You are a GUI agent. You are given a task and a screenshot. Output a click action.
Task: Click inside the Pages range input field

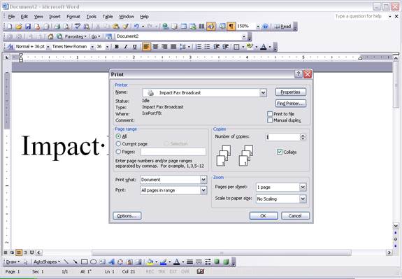point(173,152)
